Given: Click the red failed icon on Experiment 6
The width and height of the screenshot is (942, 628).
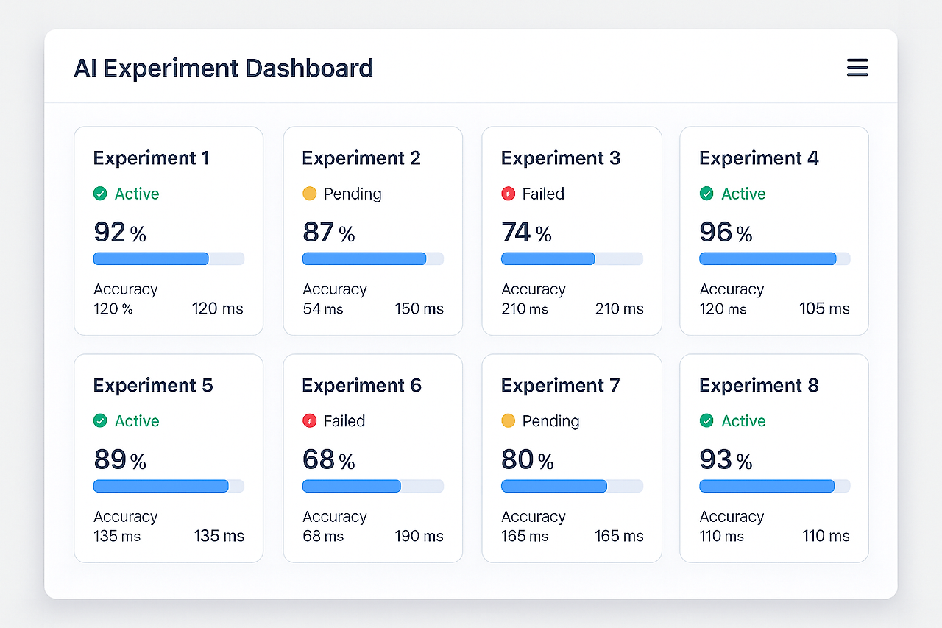Looking at the screenshot, I should (x=310, y=421).
